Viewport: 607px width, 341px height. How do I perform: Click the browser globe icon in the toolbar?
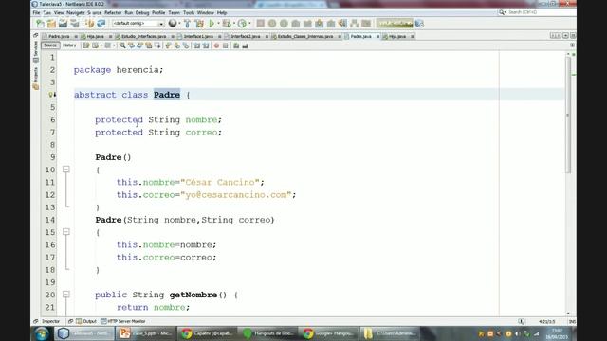(173, 24)
